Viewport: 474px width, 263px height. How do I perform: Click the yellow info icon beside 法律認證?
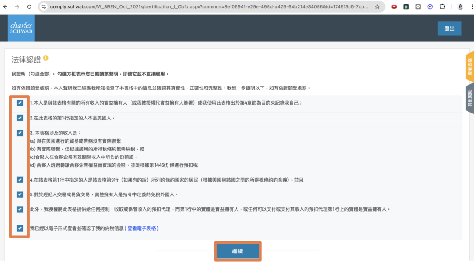click(46, 58)
